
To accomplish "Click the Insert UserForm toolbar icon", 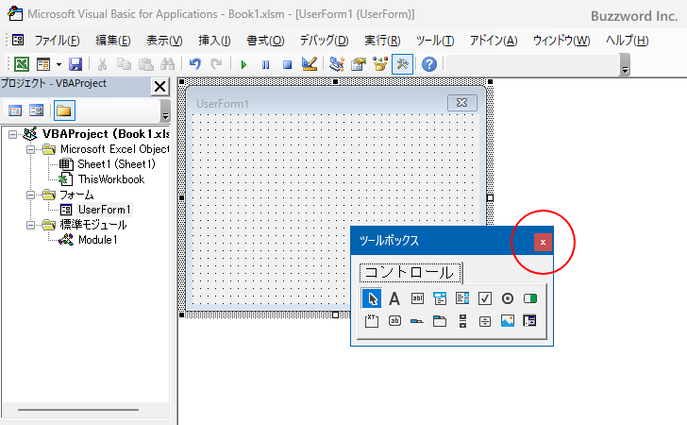I will [x=43, y=64].
